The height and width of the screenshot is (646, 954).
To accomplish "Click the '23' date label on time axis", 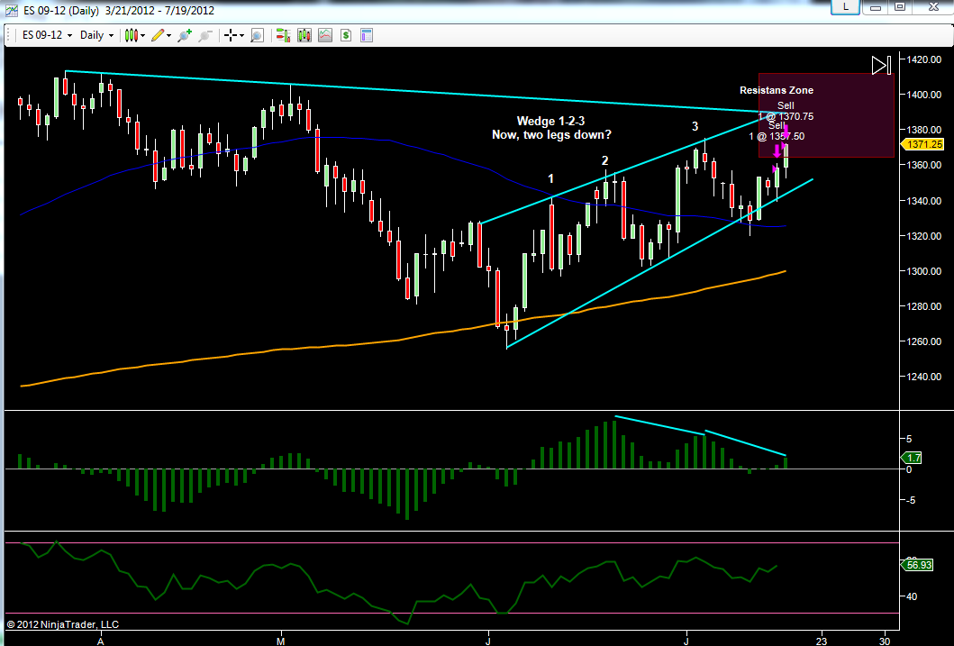I will point(822,641).
